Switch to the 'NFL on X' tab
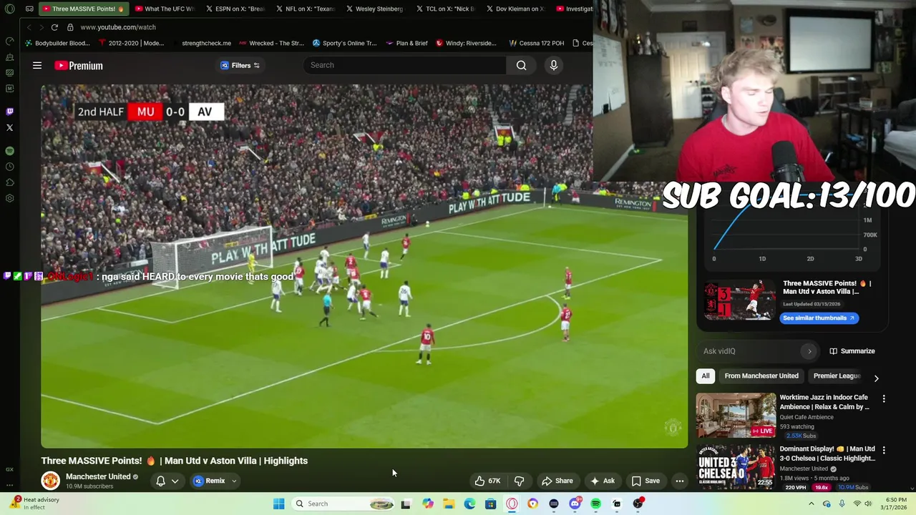Viewport: 916px width, 515px height. tap(305, 9)
